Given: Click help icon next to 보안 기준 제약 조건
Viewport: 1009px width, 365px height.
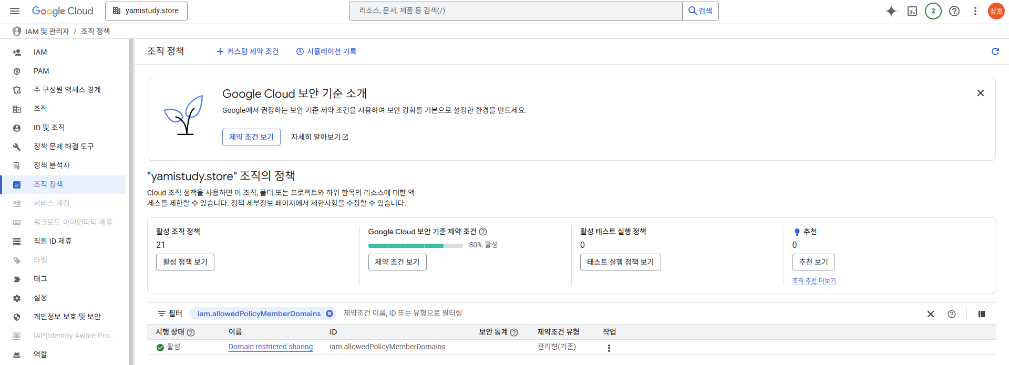Looking at the screenshot, I should [483, 232].
